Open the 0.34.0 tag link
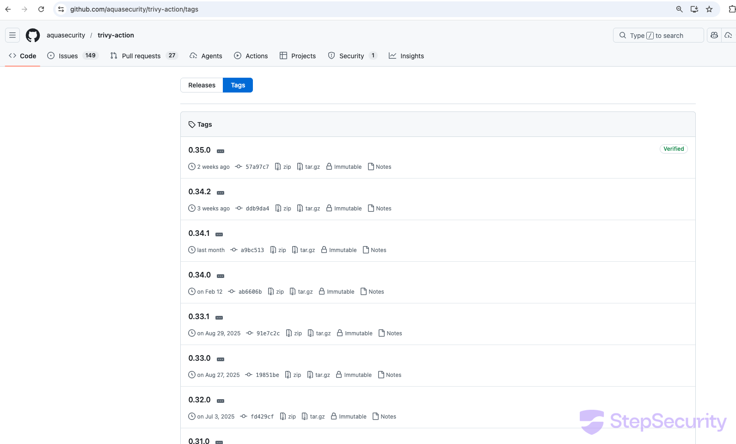This screenshot has height=444, width=736. click(199, 275)
